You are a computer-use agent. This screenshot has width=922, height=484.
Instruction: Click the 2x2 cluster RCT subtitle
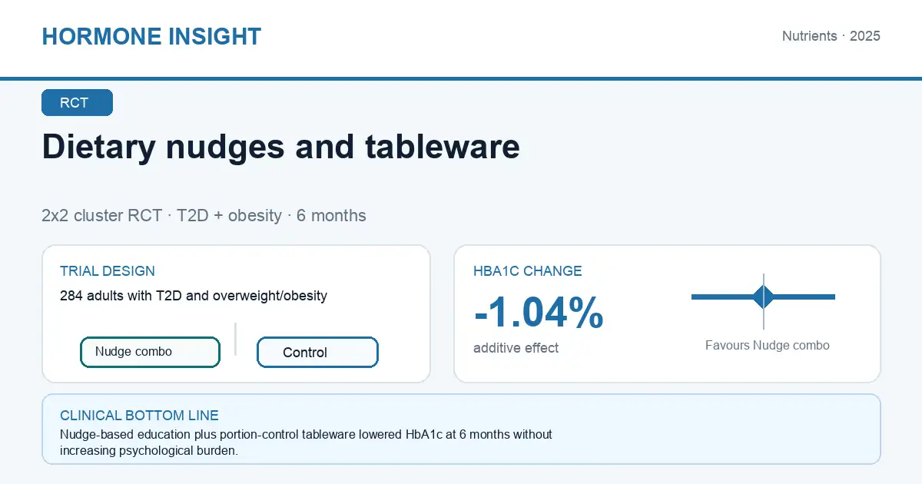coord(204,215)
